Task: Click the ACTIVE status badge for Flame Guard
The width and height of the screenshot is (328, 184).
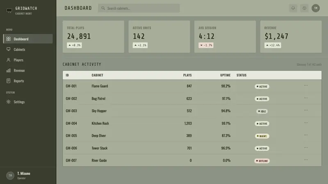Action: [x=262, y=86]
